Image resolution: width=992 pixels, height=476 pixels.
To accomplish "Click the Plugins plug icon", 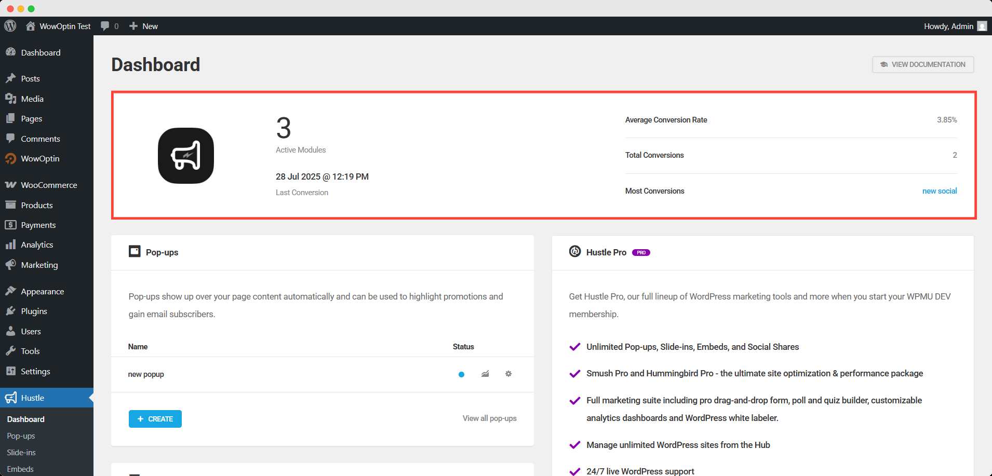I will click(10, 311).
